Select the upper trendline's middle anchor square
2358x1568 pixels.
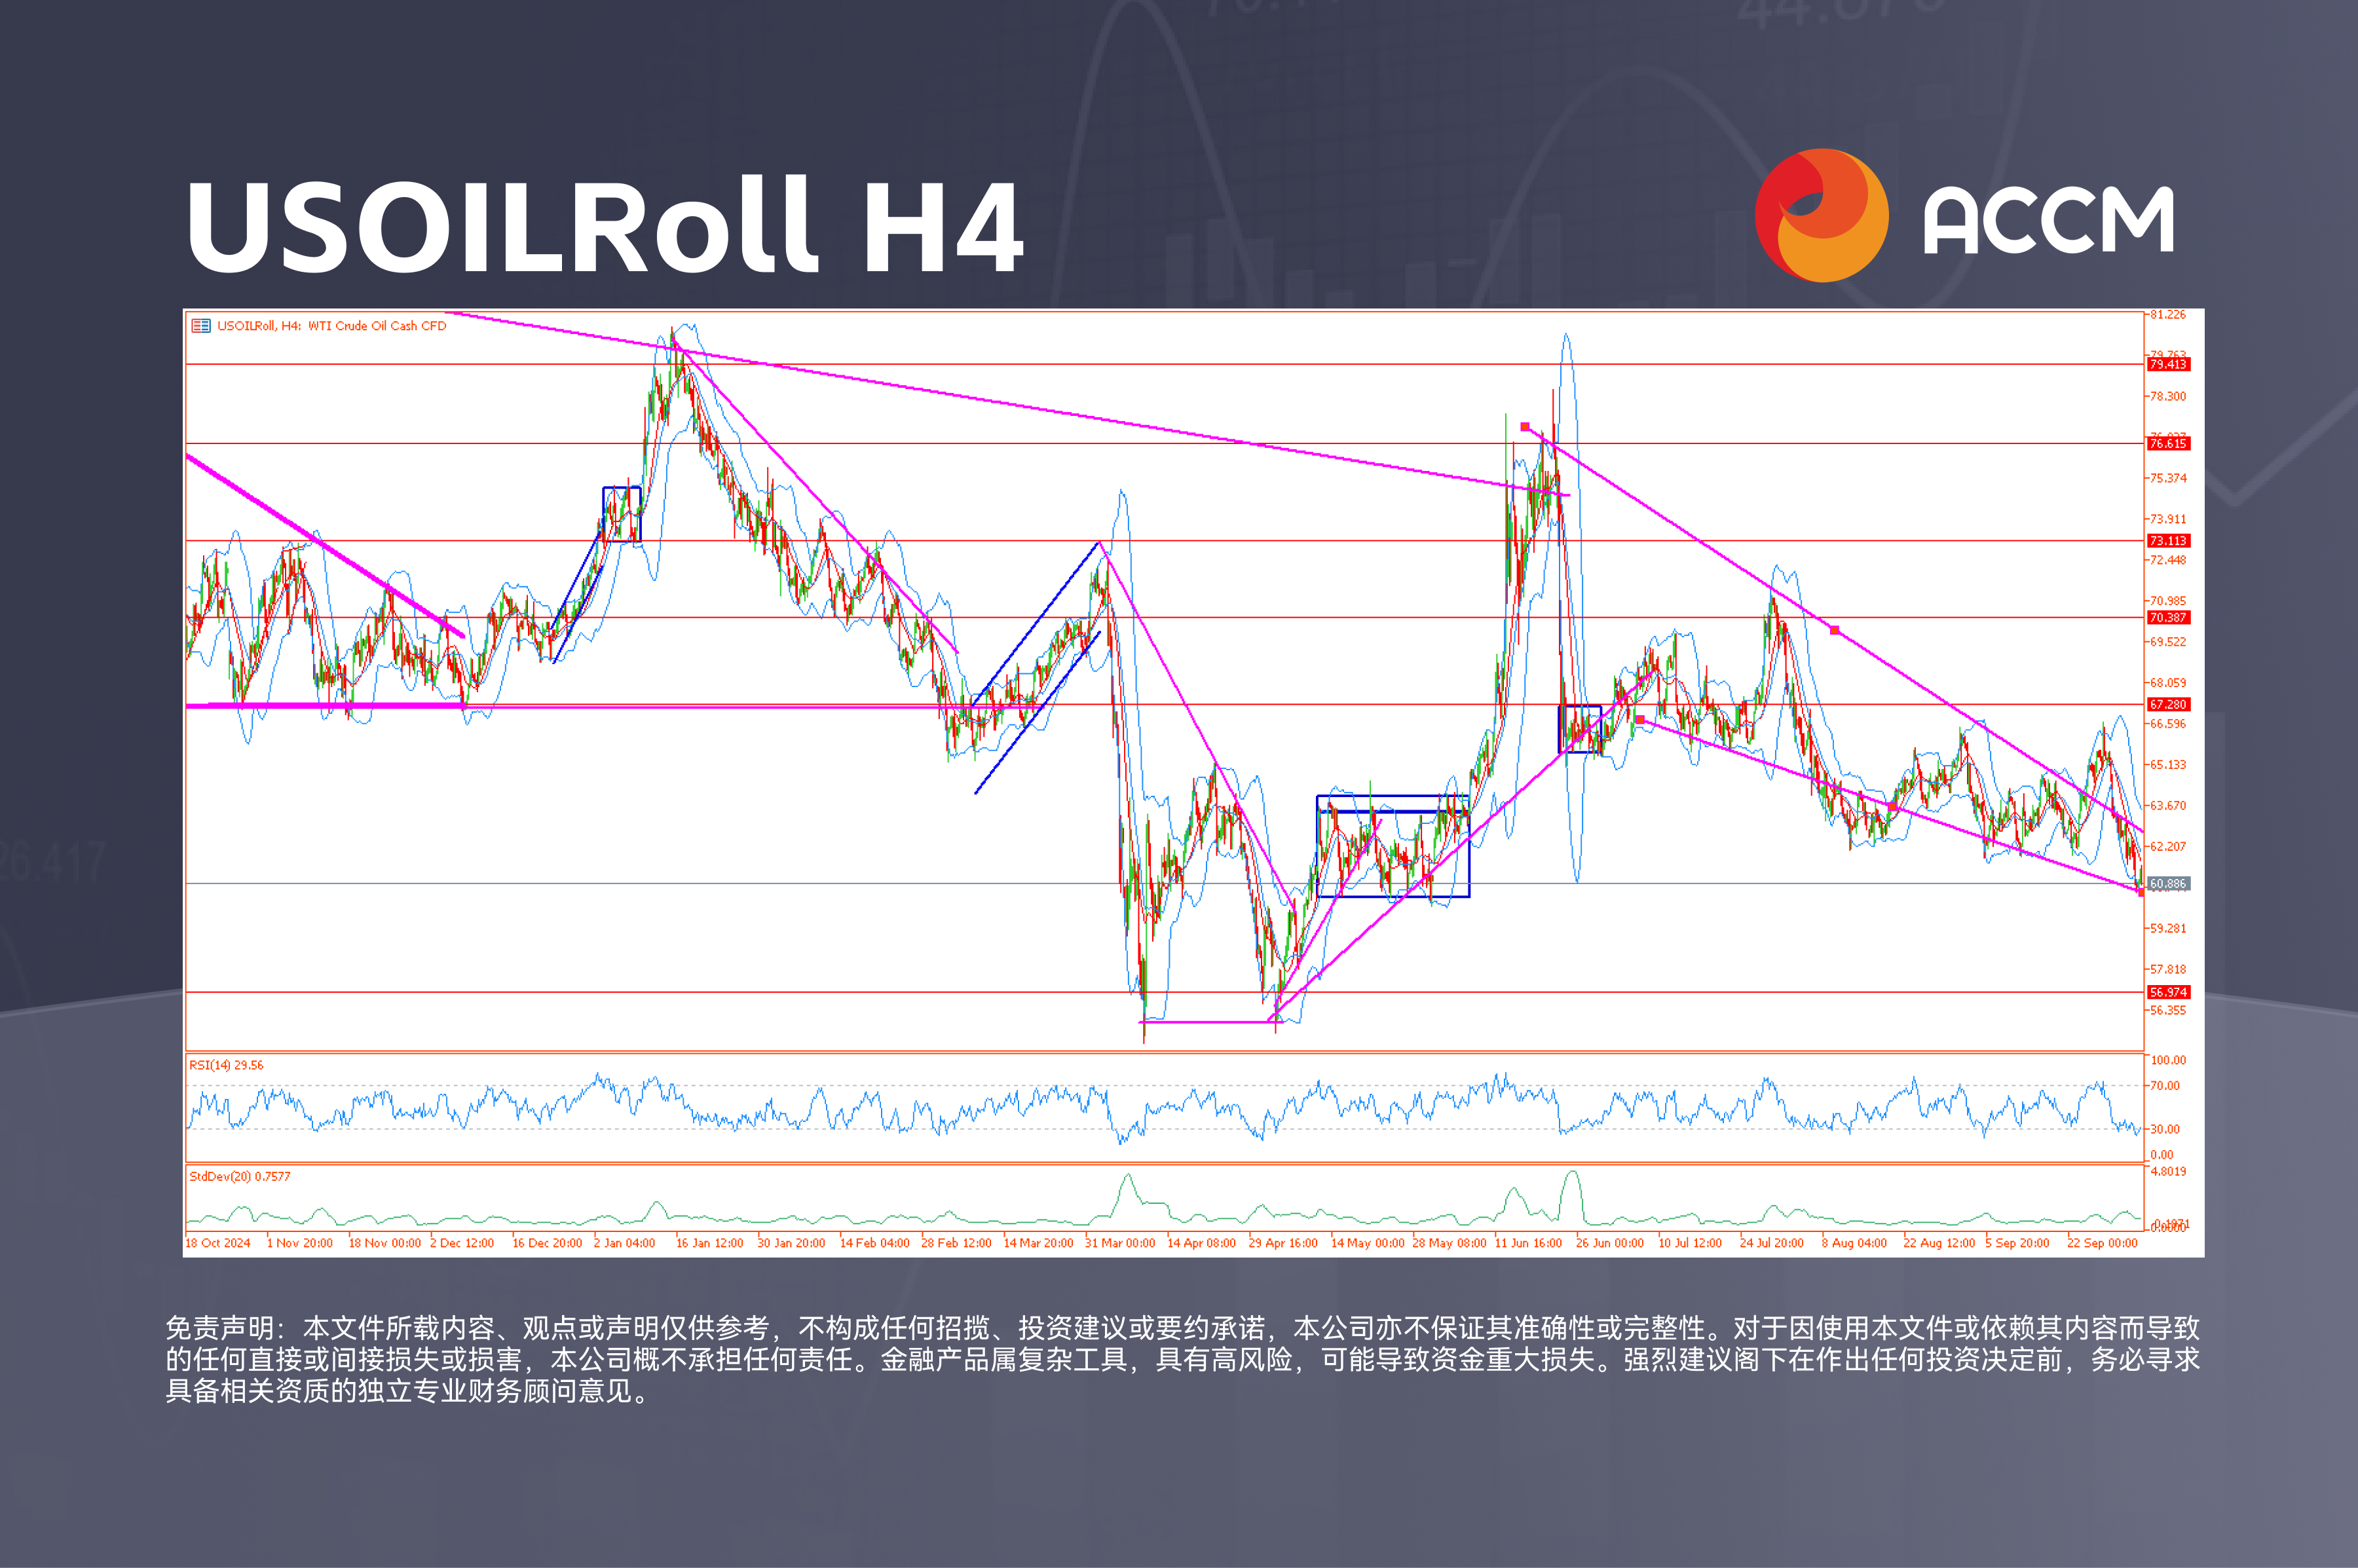[1834, 630]
